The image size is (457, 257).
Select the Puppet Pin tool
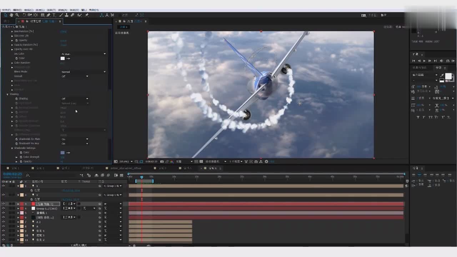tap(87, 15)
